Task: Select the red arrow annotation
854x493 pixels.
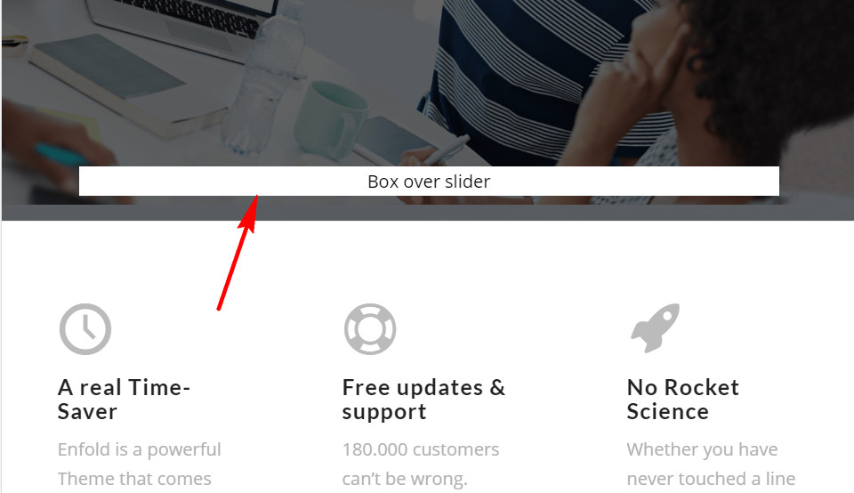Action: (x=237, y=253)
